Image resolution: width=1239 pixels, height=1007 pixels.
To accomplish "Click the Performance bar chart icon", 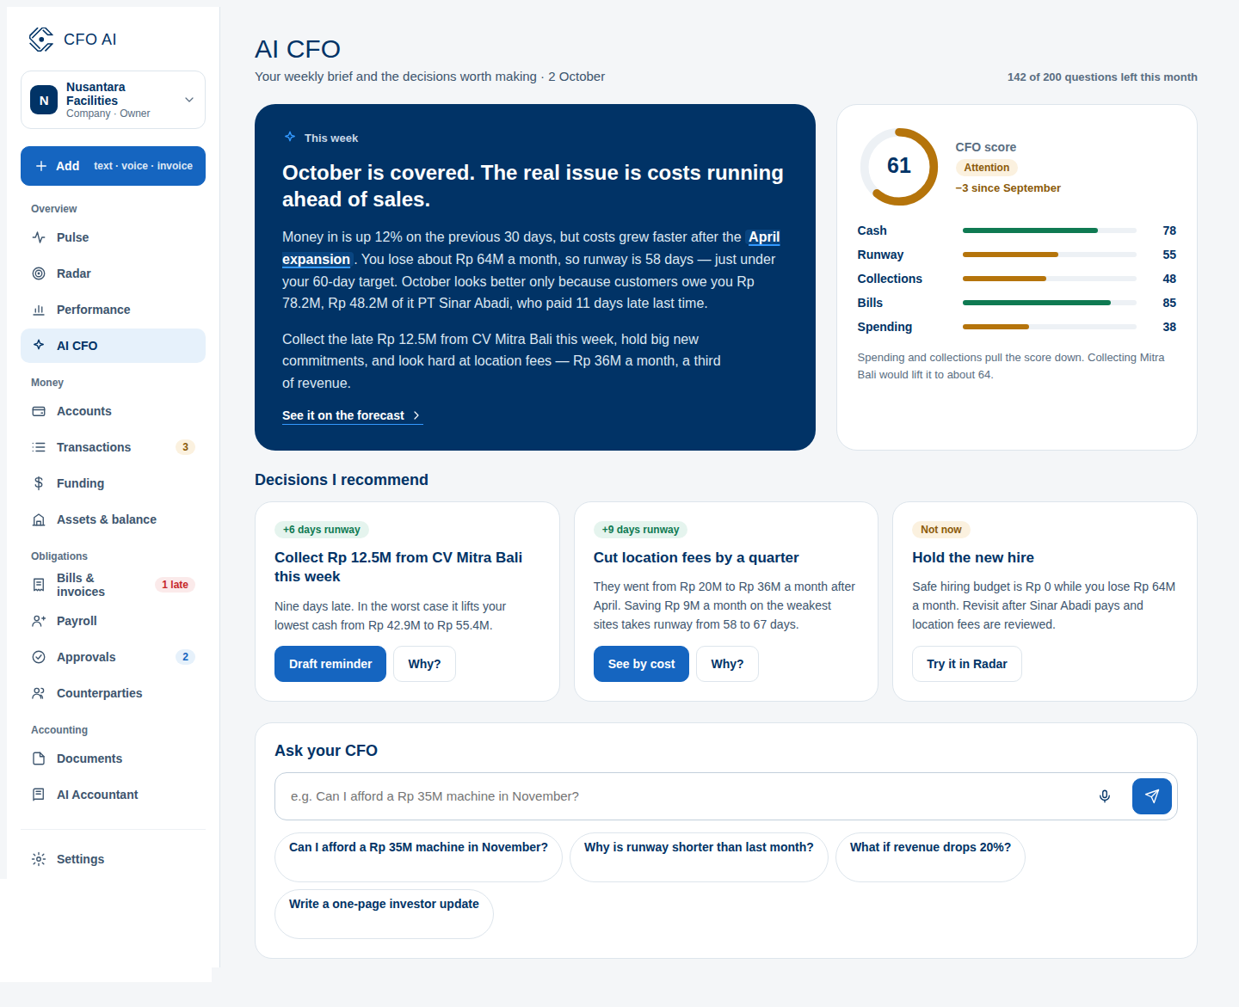I will click(39, 310).
